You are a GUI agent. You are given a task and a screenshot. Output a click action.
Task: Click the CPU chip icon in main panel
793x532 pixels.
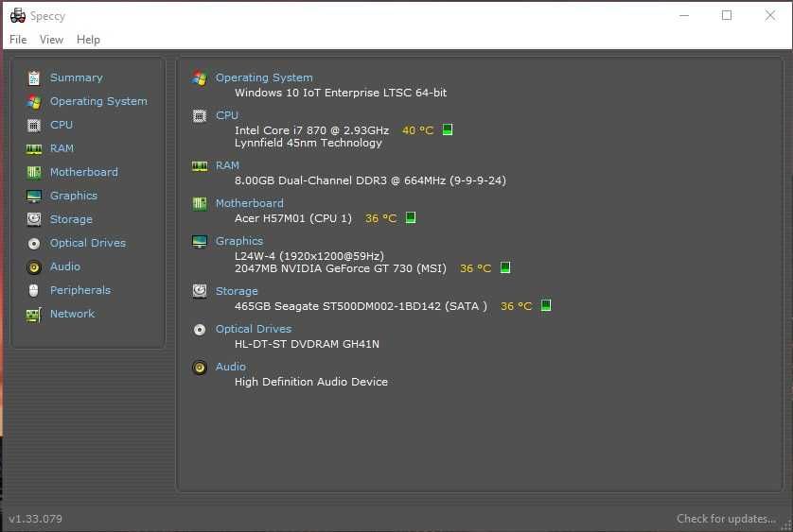pyautogui.click(x=200, y=116)
